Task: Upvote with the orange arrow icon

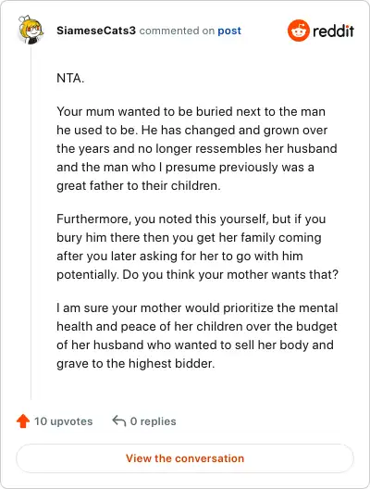Action: [x=23, y=421]
